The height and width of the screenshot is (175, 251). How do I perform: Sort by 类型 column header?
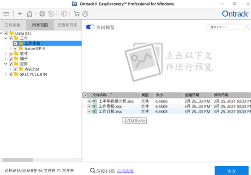[x=147, y=95]
